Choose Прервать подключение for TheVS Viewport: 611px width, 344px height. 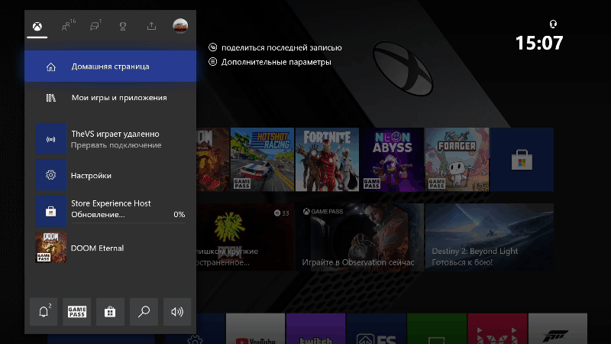coord(116,145)
